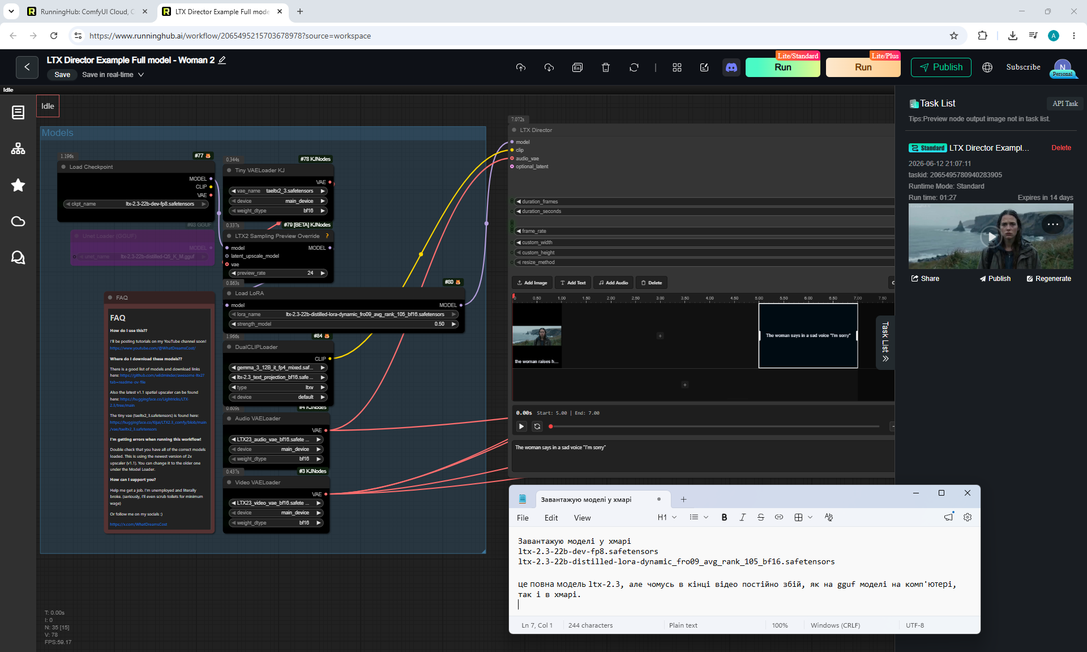Toggle collapse dot on DualCLIPLoader node

(x=229, y=347)
